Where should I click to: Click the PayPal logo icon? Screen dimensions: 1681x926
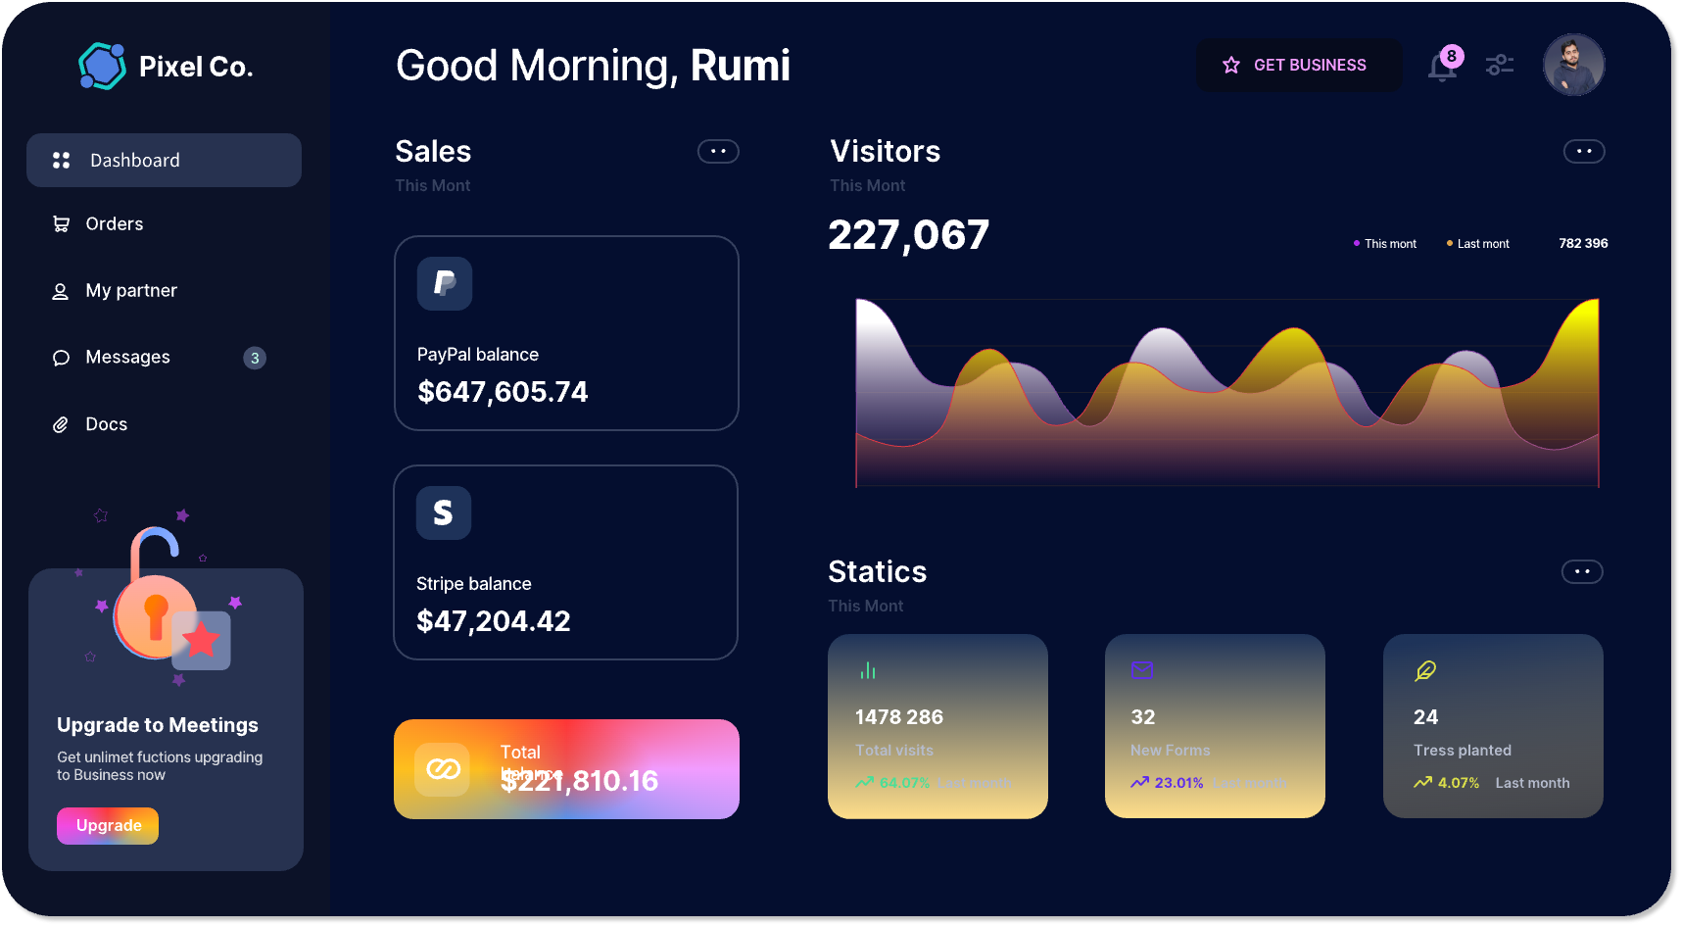(445, 283)
